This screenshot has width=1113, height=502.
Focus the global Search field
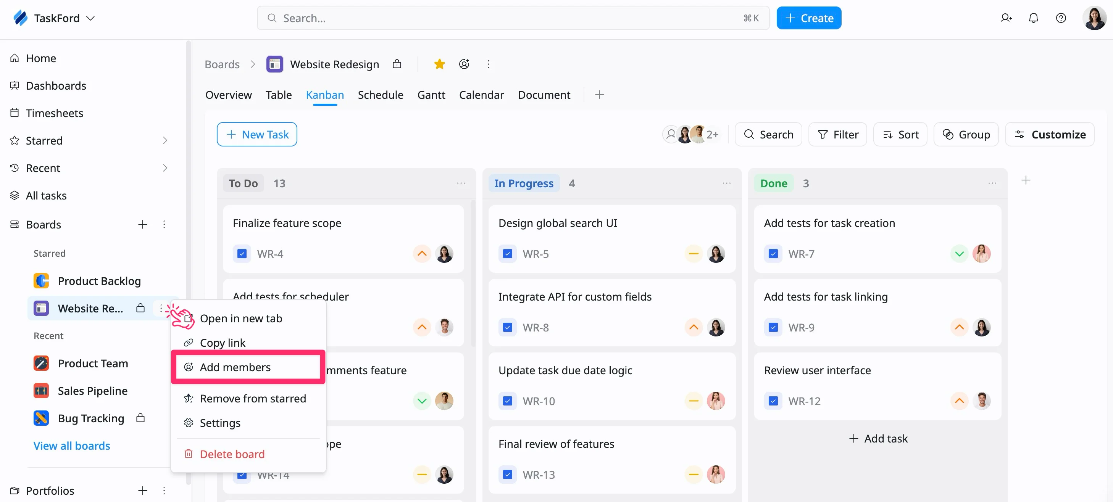pos(513,18)
